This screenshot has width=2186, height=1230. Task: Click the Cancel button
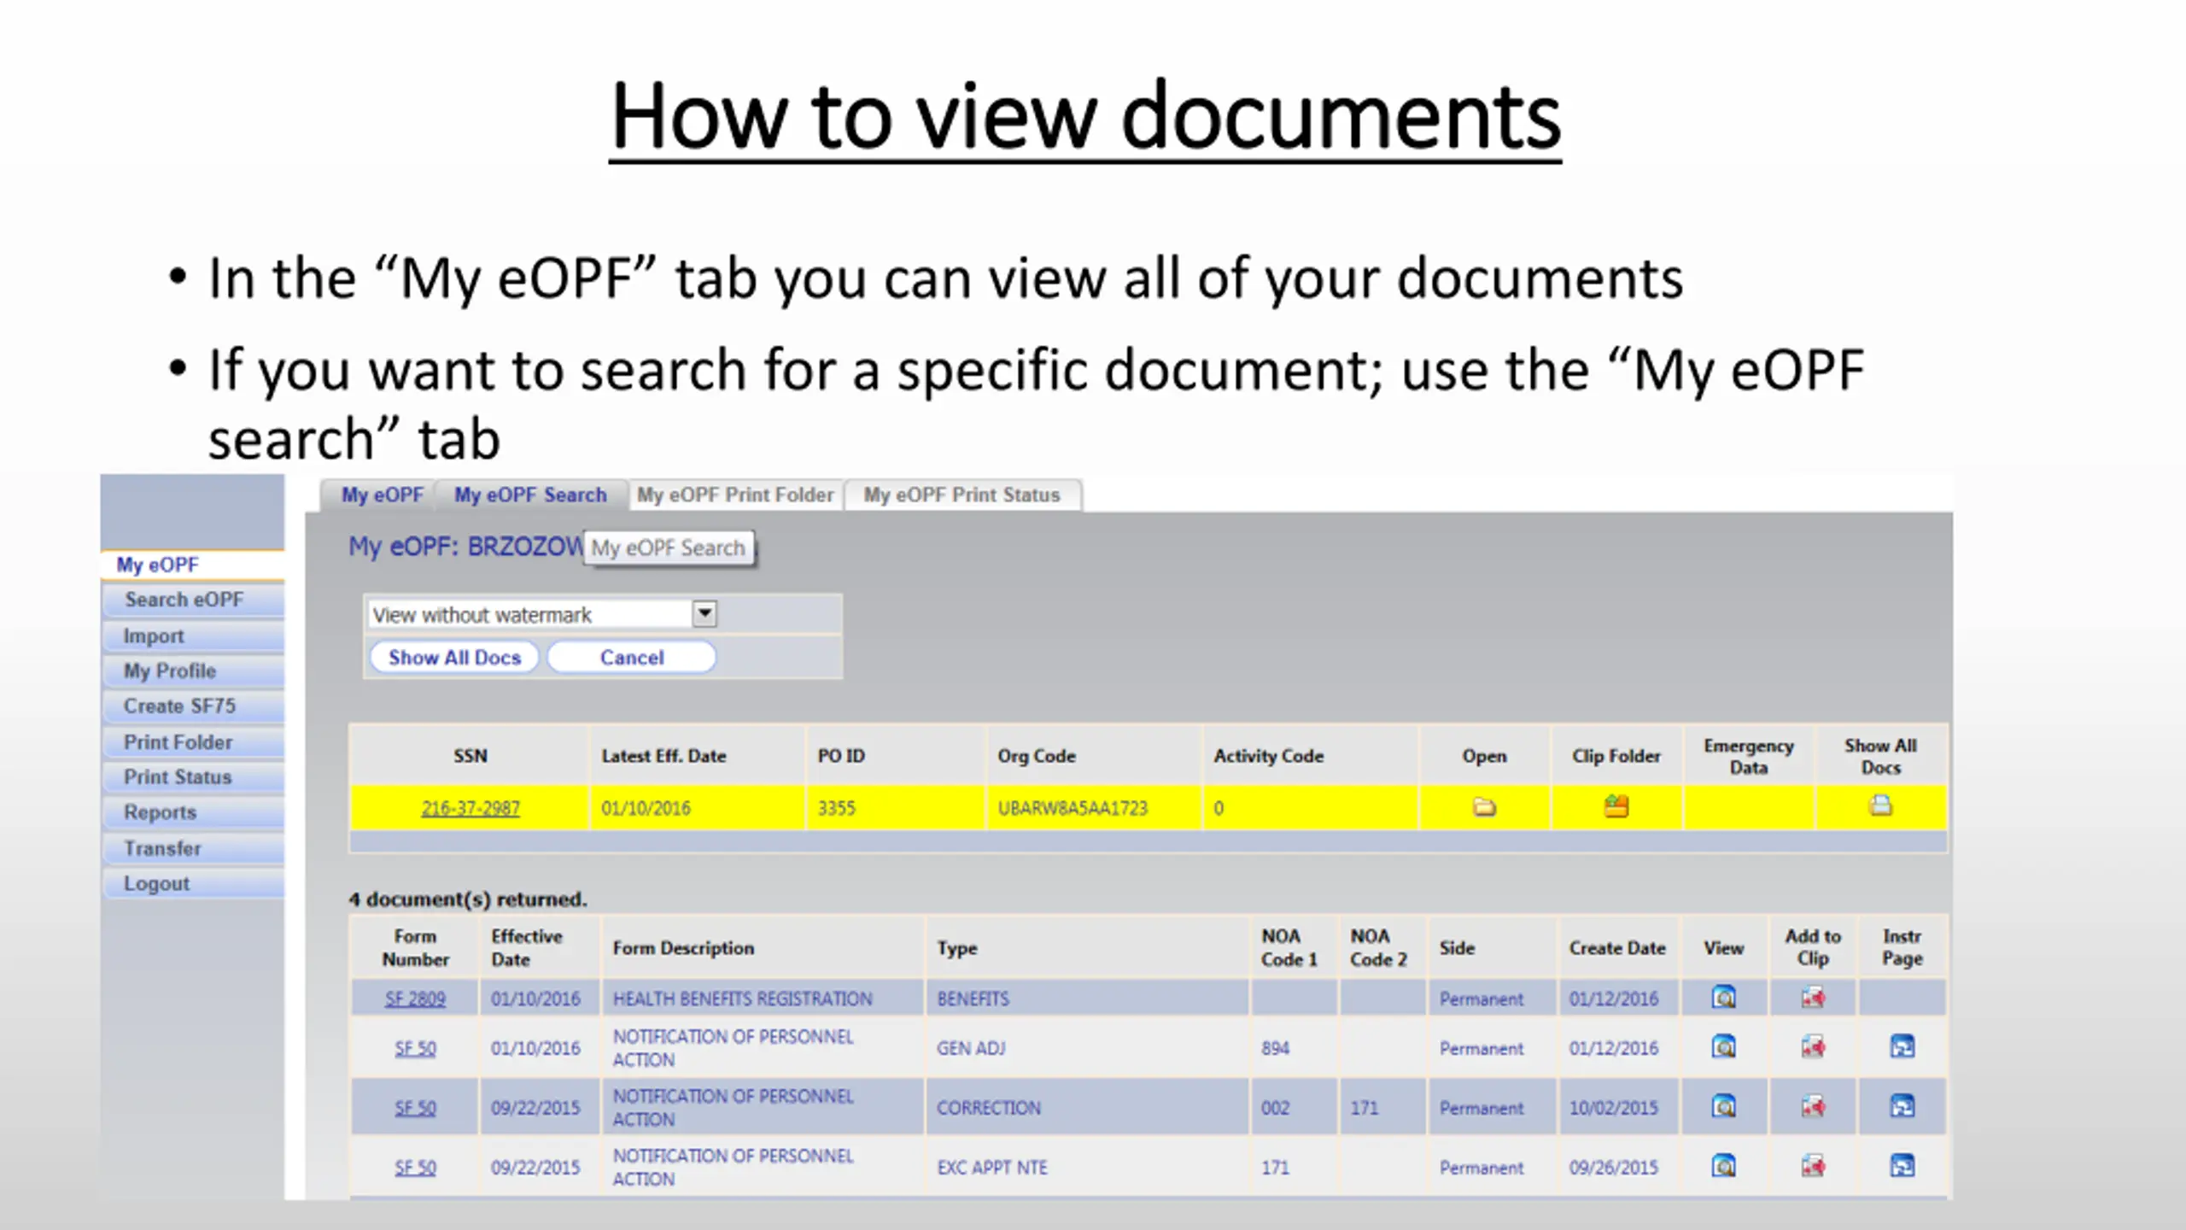(631, 658)
